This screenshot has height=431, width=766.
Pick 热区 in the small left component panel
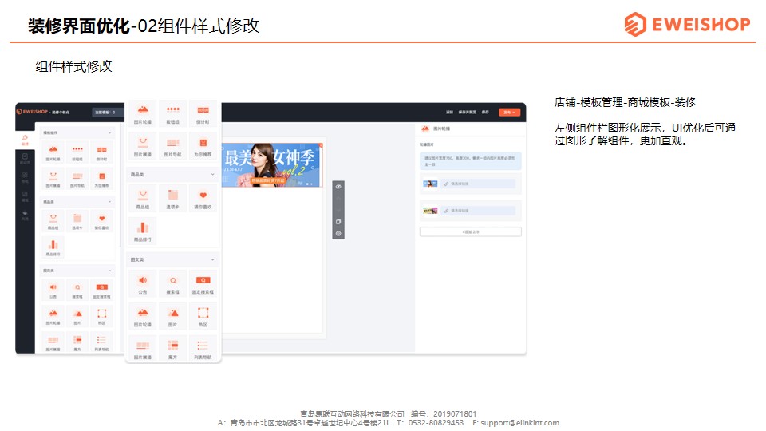[101, 316]
